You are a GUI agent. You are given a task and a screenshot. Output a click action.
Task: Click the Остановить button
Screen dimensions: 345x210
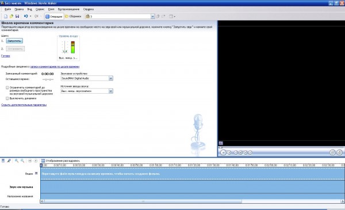point(15,49)
